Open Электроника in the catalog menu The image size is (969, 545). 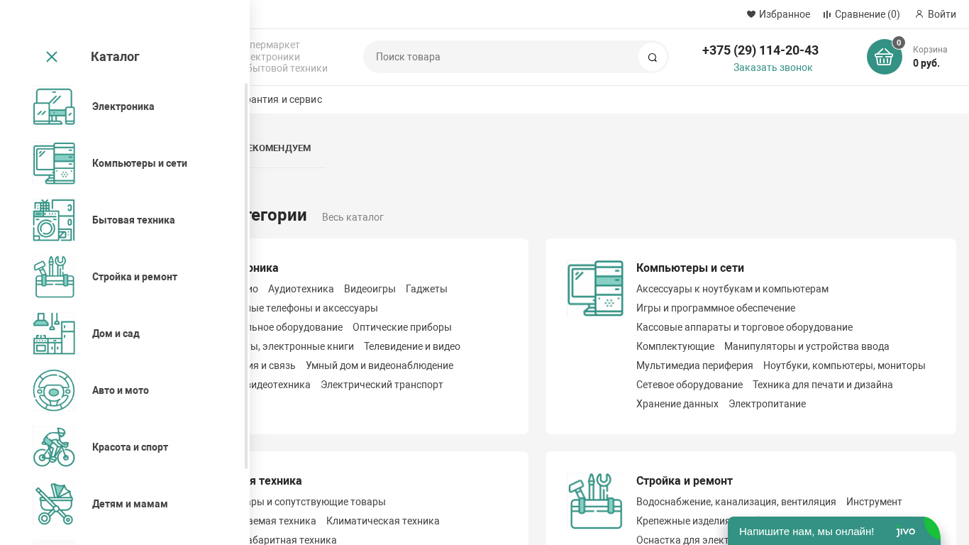[x=123, y=106]
